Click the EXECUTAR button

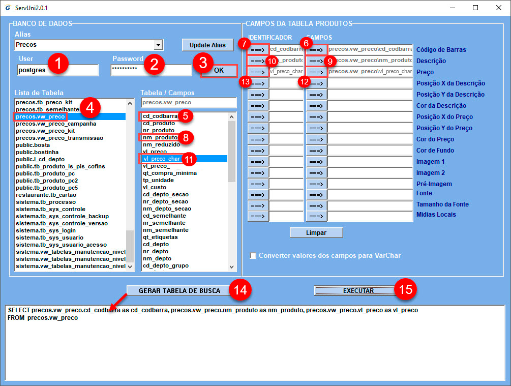tap(358, 290)
